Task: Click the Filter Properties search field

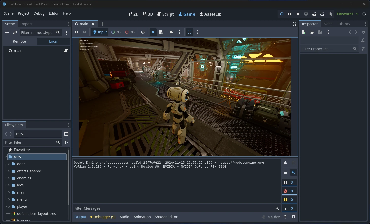Action: click(x=328, y=49)
